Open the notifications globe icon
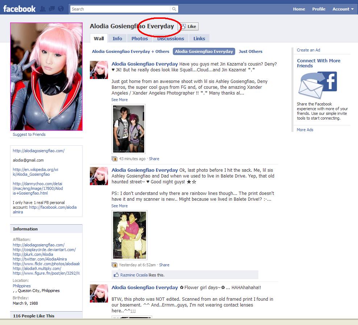This screenshot has width=358, height=325. (x=61, y=9)
